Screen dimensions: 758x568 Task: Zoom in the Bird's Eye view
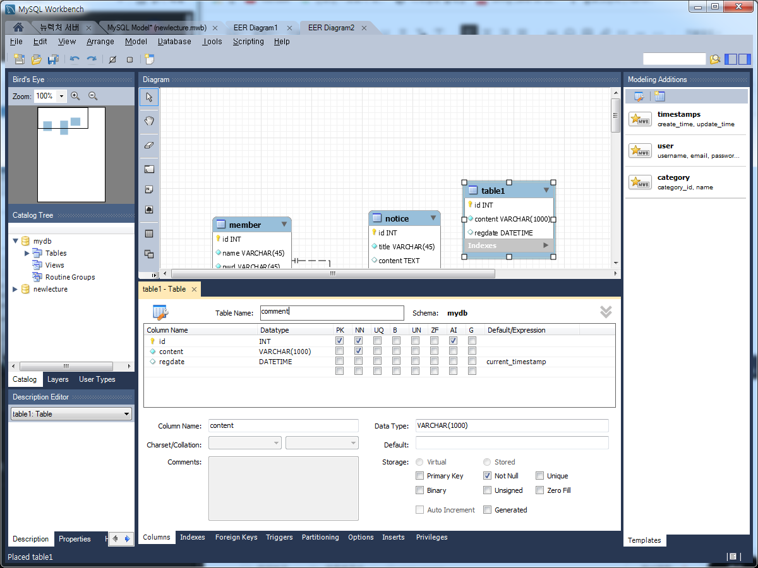click(75, 96)
